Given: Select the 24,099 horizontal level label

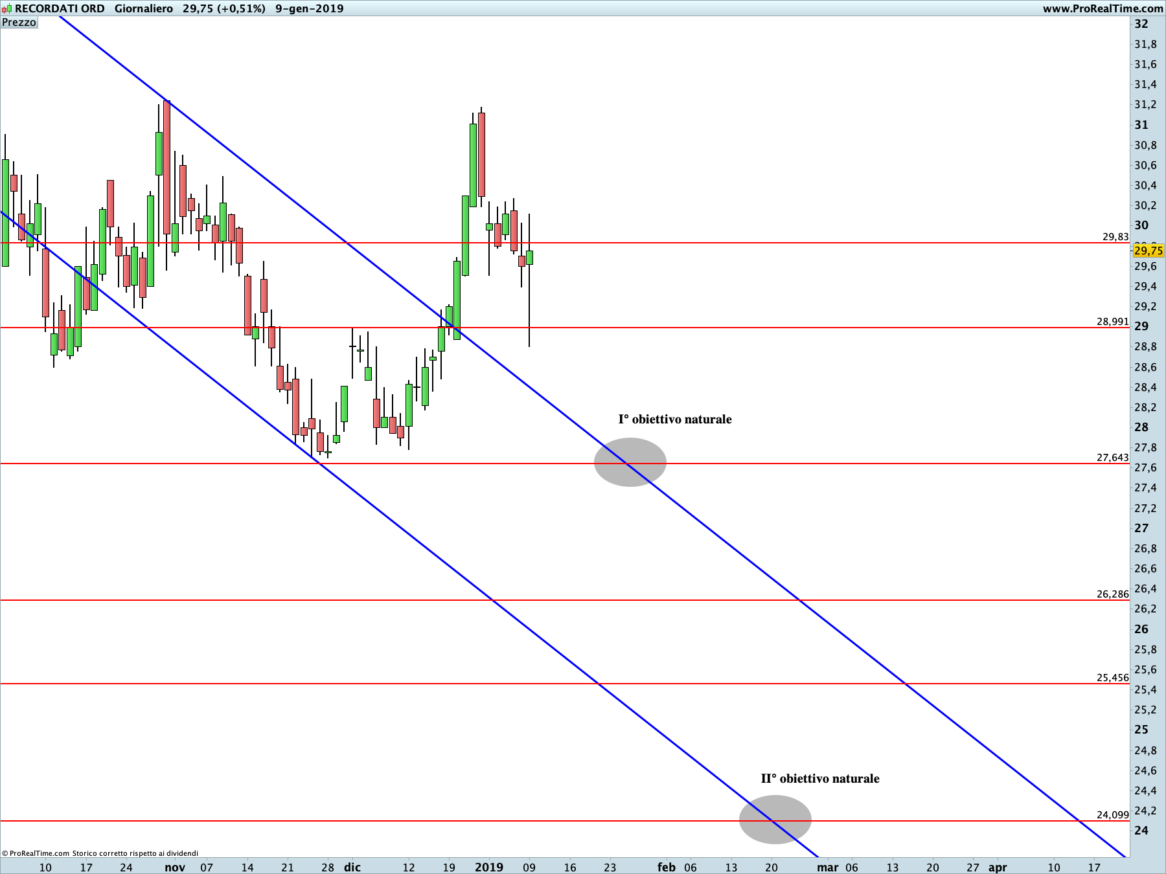Looking at the screenshot, I should [x=1112, y=814].
